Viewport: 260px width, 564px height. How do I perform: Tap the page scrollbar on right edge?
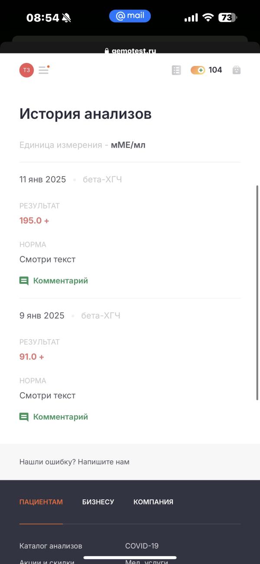[x=257, y=293]
